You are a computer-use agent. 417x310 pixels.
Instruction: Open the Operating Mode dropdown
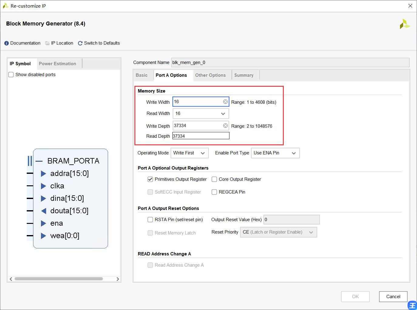click(190, 153)
